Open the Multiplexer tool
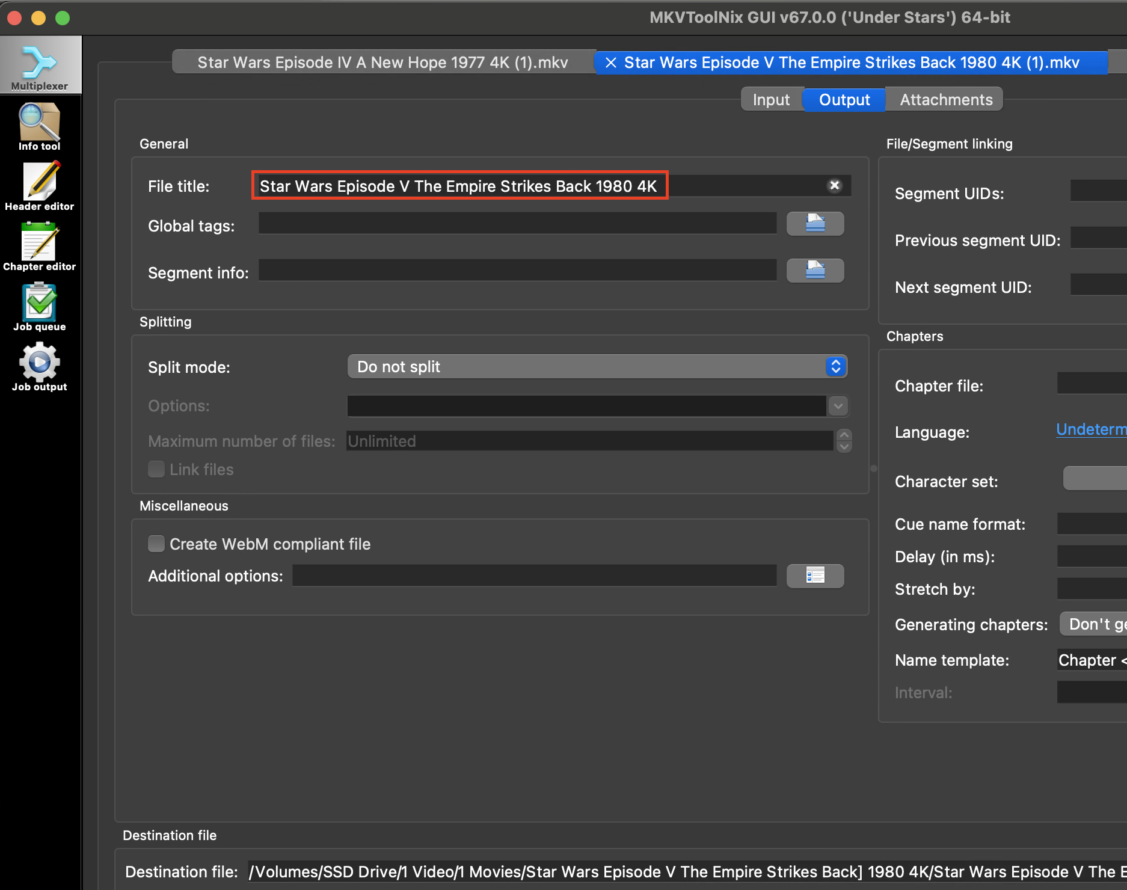The image size is (1127, 890). click(x=40, y=65)
